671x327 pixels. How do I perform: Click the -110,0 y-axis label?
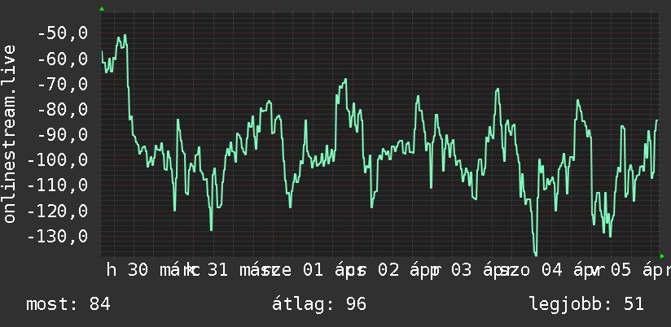(57, 185)
